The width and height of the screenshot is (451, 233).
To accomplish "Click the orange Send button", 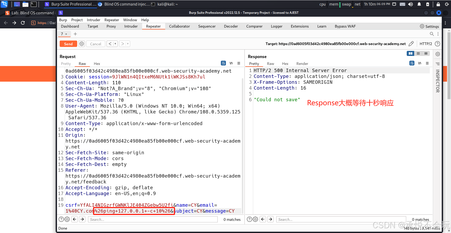I will [x=68, y=44].
